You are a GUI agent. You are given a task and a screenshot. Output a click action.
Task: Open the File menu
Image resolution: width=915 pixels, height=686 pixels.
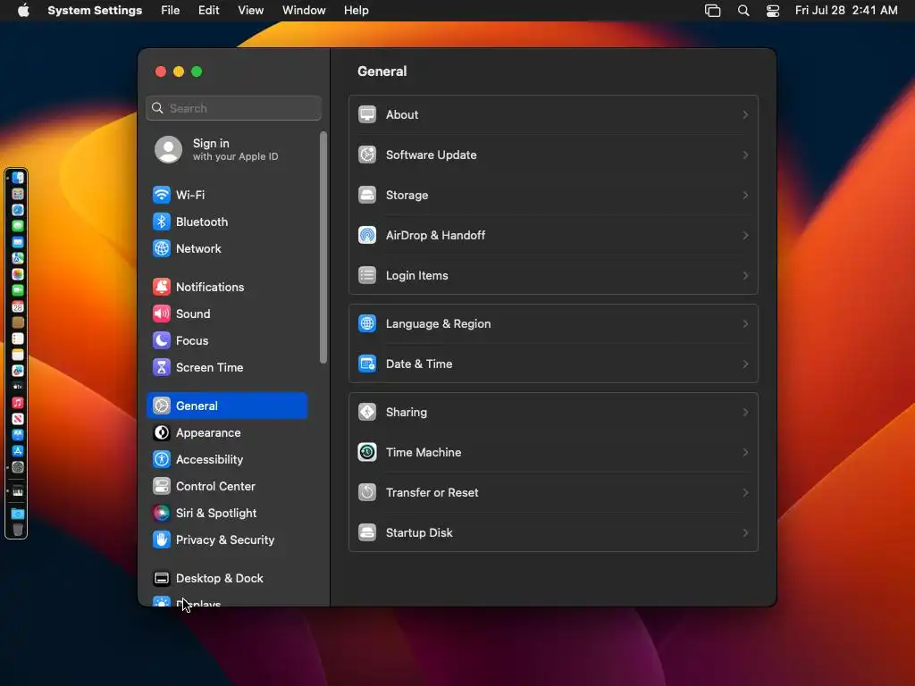(x=171, y=11)
